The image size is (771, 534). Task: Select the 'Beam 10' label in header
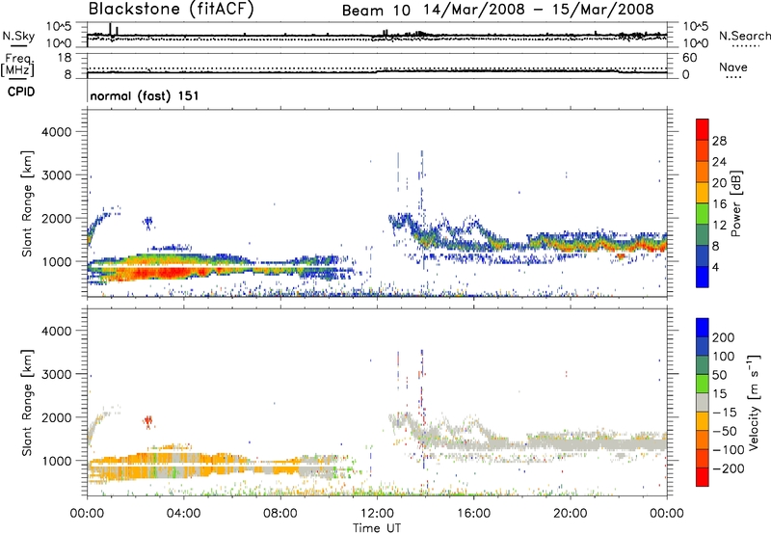tap(376, 10)
